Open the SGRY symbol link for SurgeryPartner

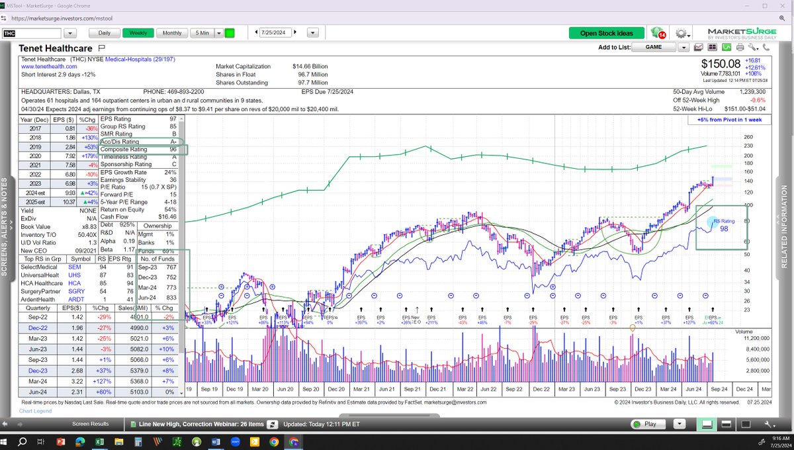pyautogui.click(x=76, y=290)
